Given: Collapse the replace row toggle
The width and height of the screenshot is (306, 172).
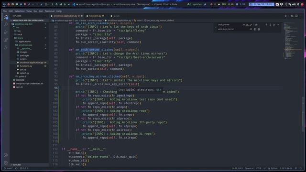Looking at the screenshot, I should 216,27.
